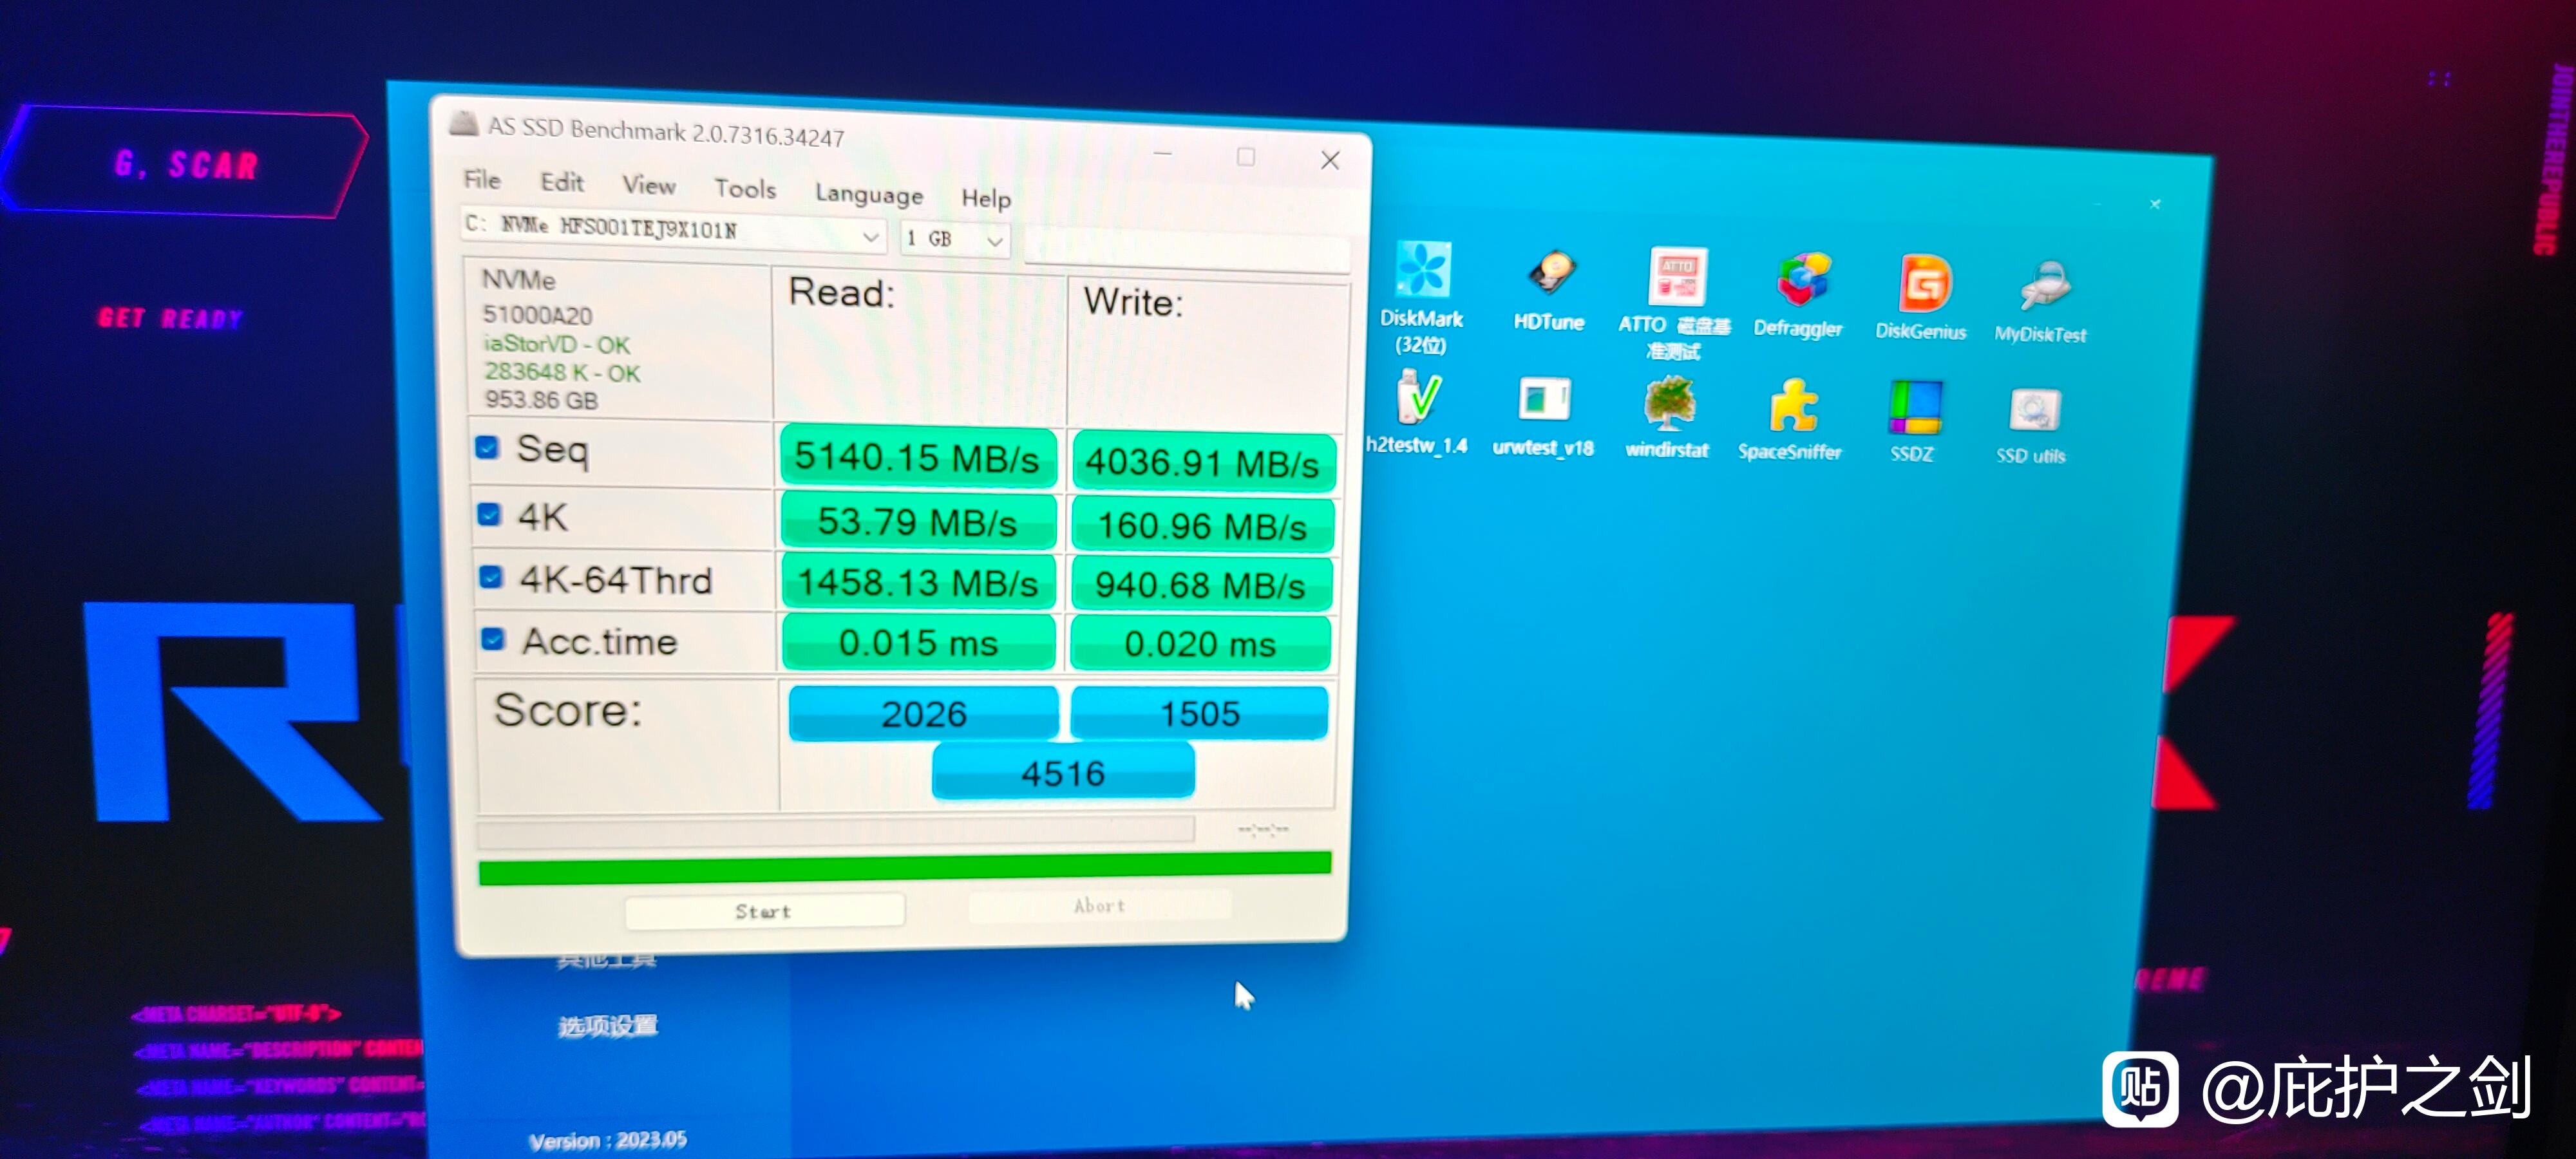Click the AS SSD Benchmark title bar icon
The image size is (2576, 1159).
pyautogui.click(x=463, y=124)
